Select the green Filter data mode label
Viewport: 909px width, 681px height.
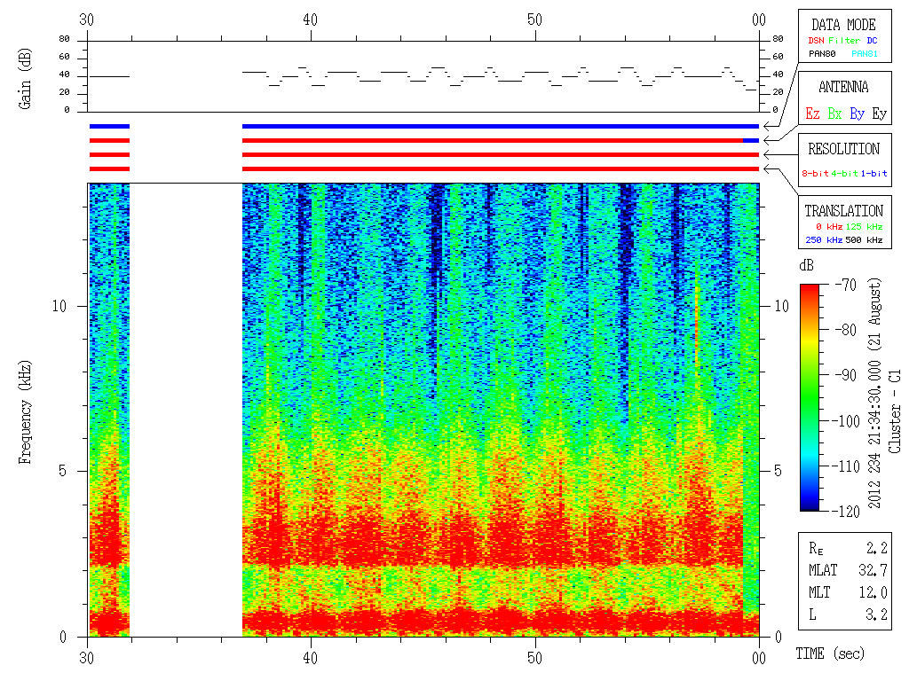[x=844, y=41]
